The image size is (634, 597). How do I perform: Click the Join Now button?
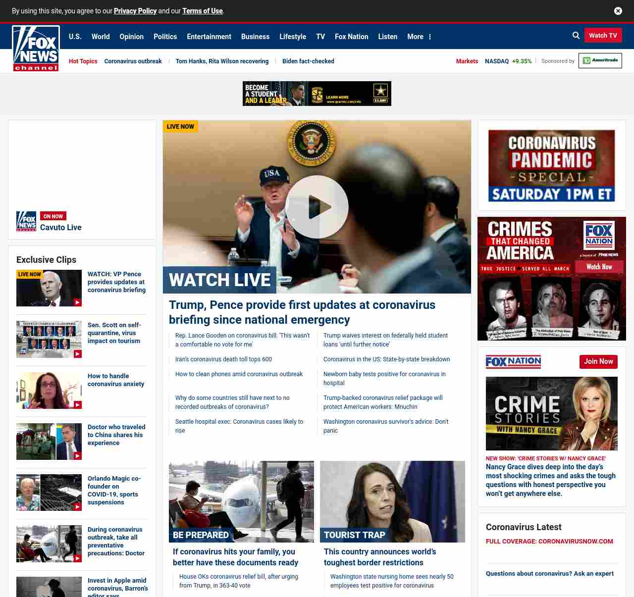pyautogui.click(x=598, y=362)
